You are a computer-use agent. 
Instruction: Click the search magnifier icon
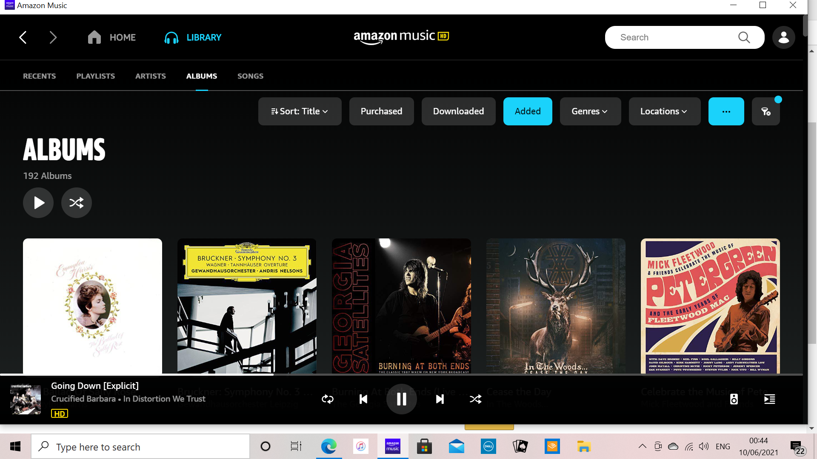coord(744,37)
